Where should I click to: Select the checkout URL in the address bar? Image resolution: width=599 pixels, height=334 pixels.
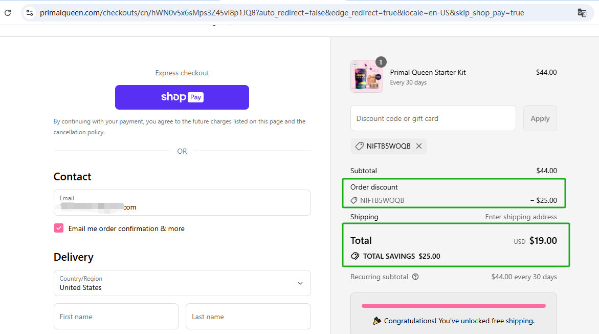click(282, 13)
